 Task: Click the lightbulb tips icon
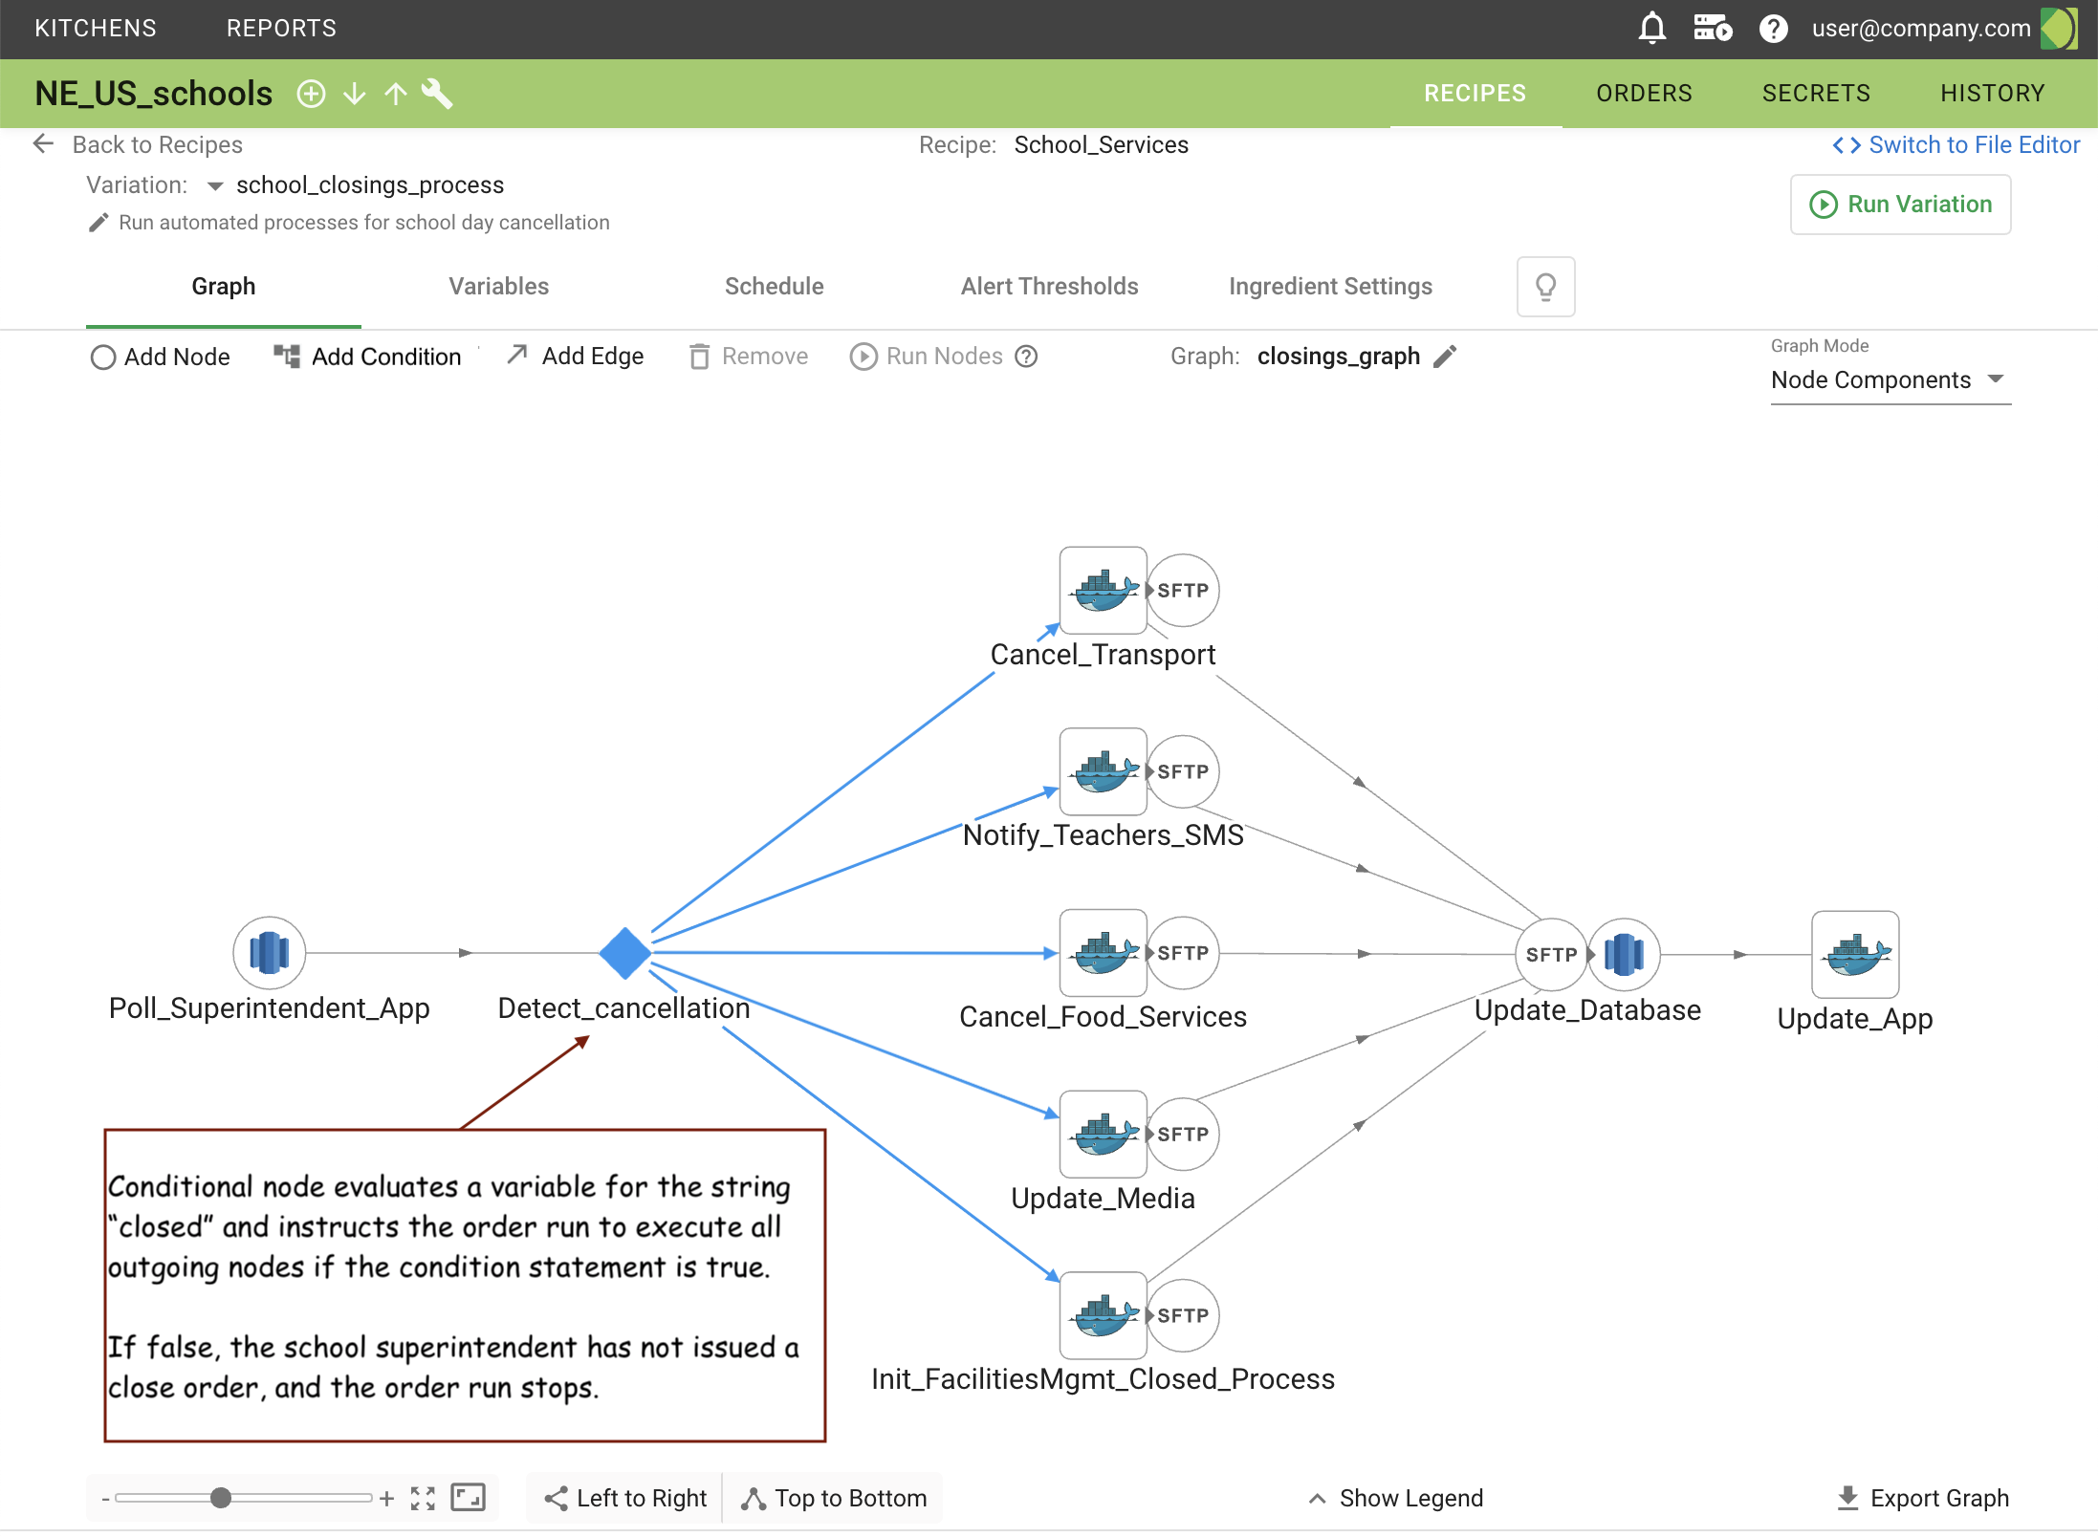coord(1545,286)
